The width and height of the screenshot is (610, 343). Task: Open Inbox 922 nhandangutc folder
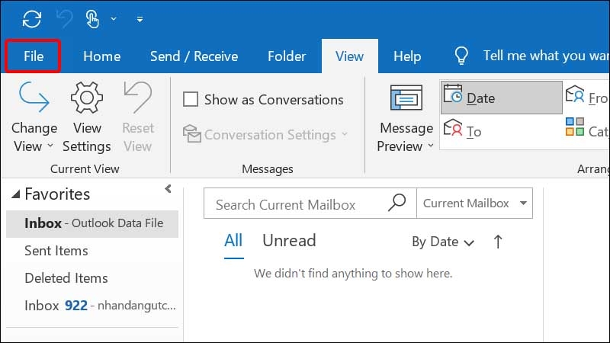[92, 306]
